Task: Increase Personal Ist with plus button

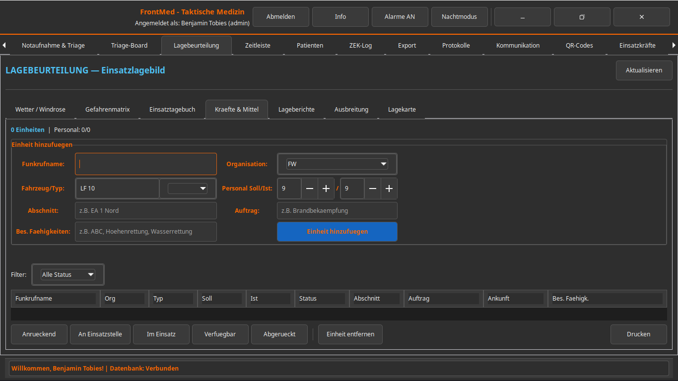Action: click(389, 189)
